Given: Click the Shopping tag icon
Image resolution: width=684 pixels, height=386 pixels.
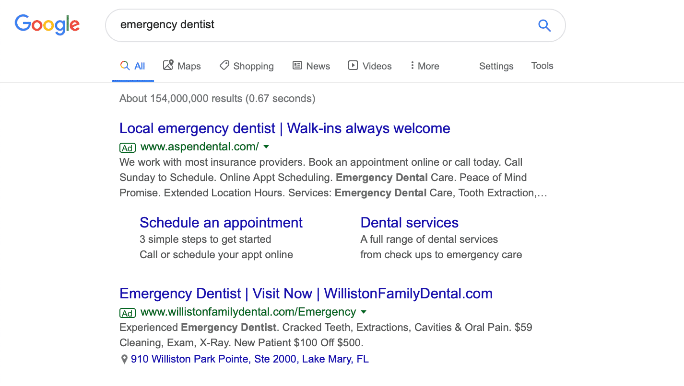Looking at the screenshot, I should (x=224, y=66).
